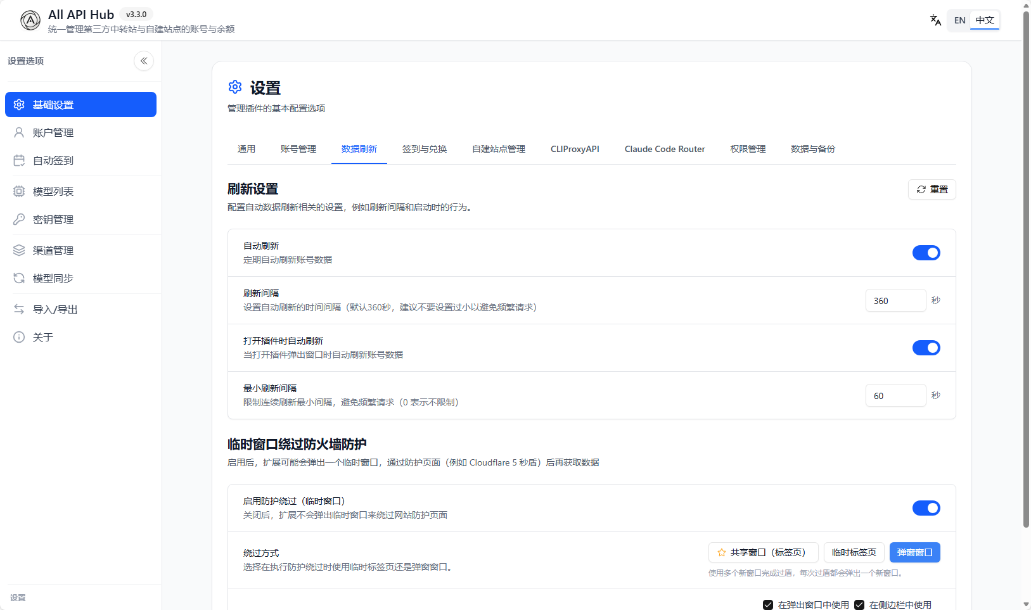The width and height of the screenshot is (1031, 610).
Task: Switch language to EN
Action: coord(959,20)
